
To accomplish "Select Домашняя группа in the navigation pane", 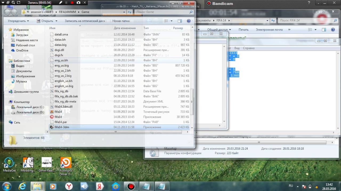I will [x=26, y=92].
